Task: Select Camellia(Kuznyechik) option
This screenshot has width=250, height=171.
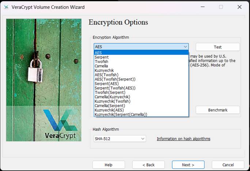Action: [141, 97]
